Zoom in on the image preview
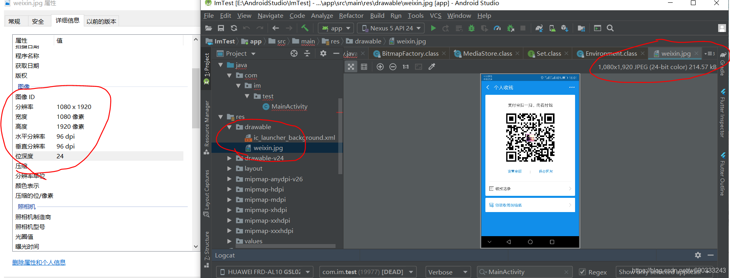Screen dimensions: 730x278 tap(380, 67)
